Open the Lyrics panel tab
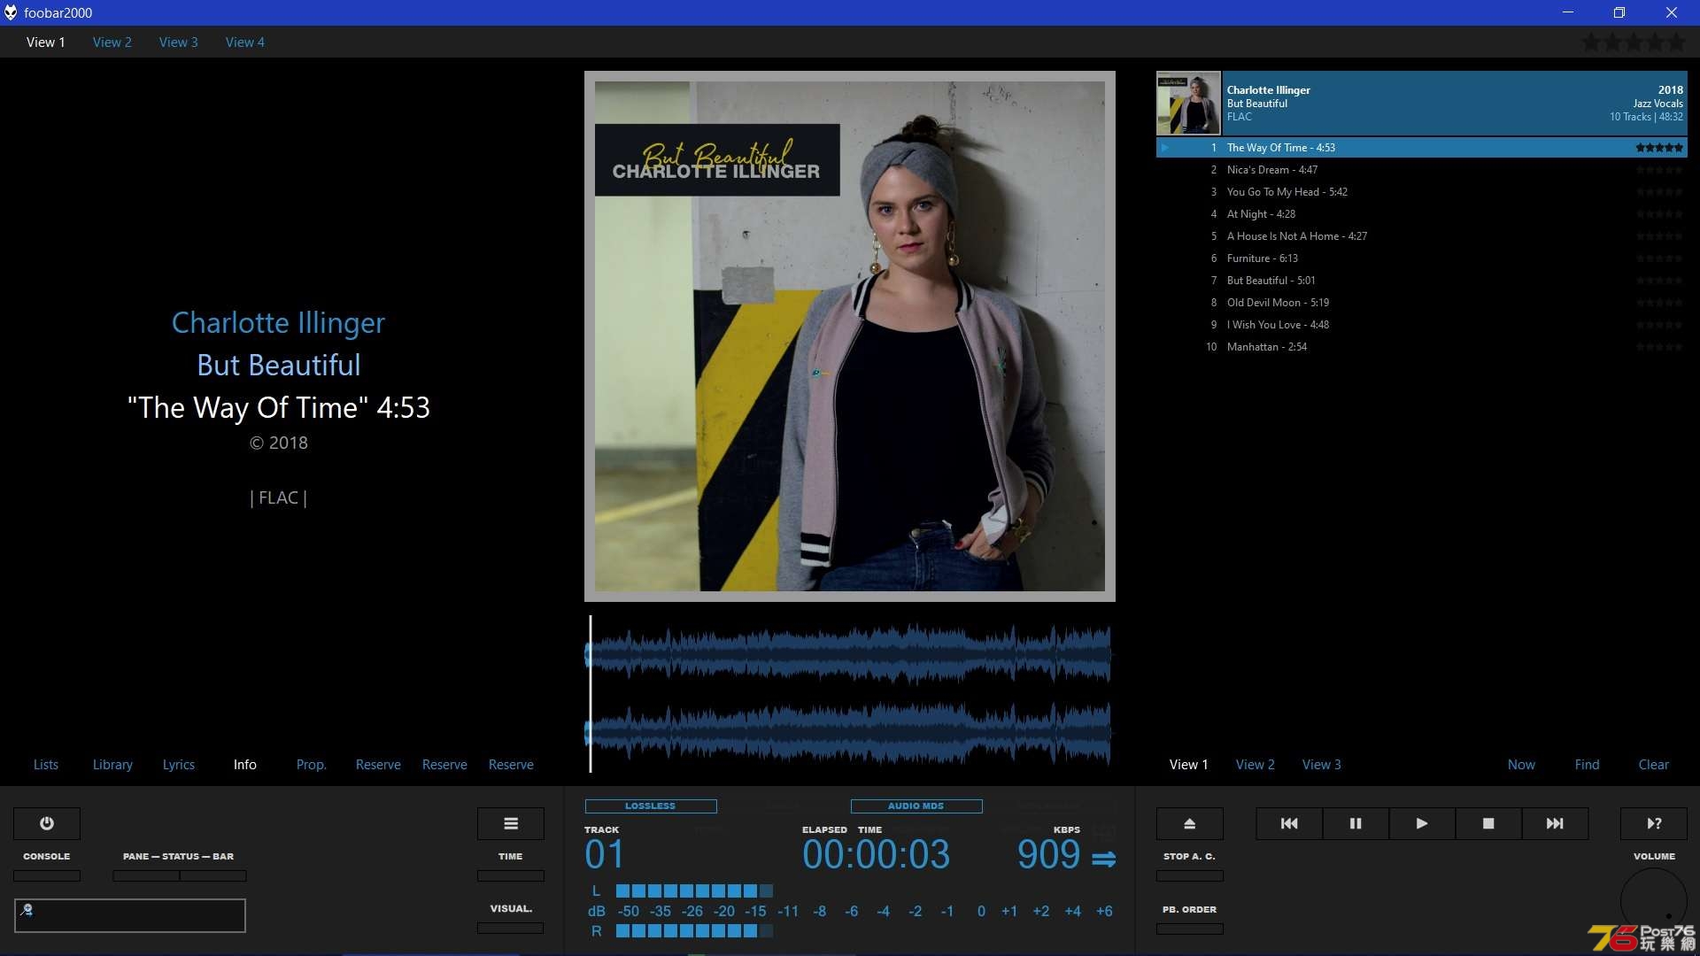 click(x=179, y=764)
